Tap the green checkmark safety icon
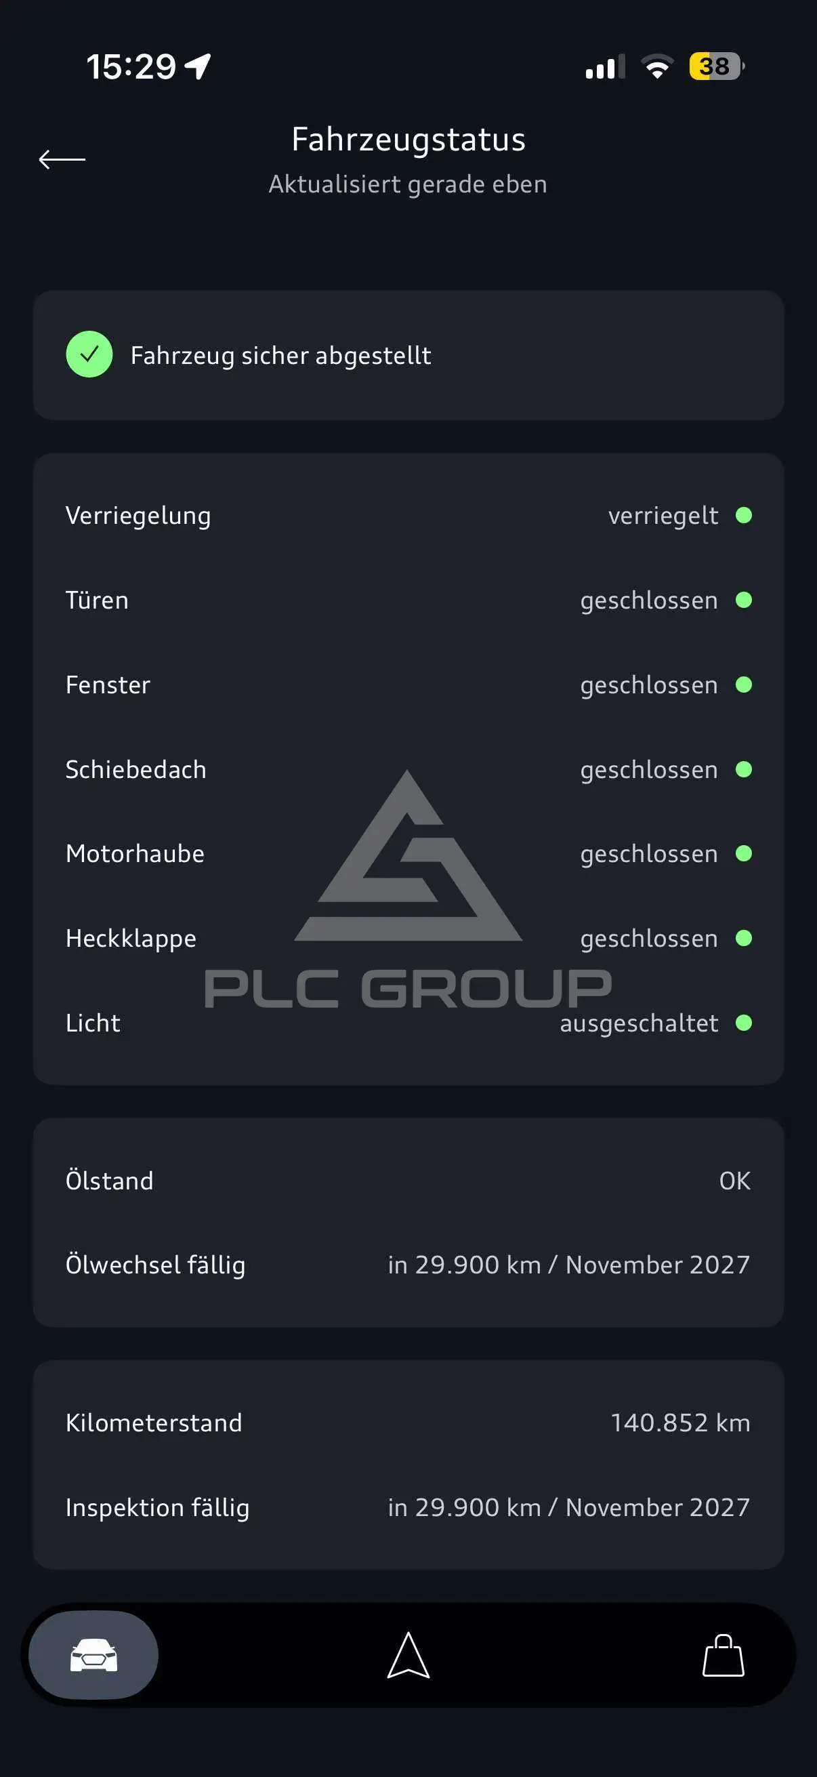Image resolution: width=817 pixels, height=1777 pixels. coord(89,354)
